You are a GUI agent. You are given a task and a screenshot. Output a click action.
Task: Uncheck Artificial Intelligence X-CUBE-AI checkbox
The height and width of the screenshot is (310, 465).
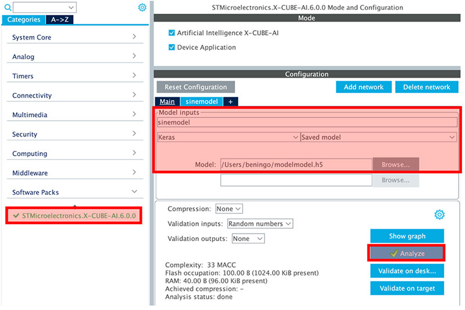tap(171, 33)
